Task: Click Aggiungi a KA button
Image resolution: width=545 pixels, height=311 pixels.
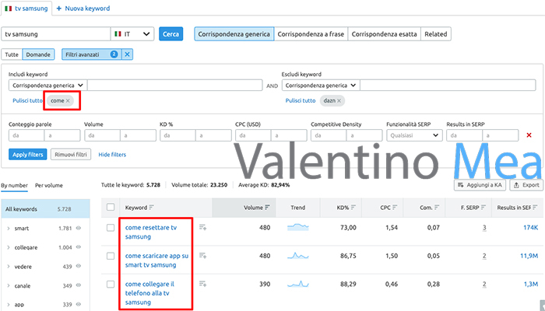Action: click(480, 185)
